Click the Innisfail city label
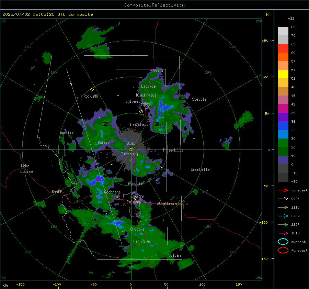 point(139,124)
